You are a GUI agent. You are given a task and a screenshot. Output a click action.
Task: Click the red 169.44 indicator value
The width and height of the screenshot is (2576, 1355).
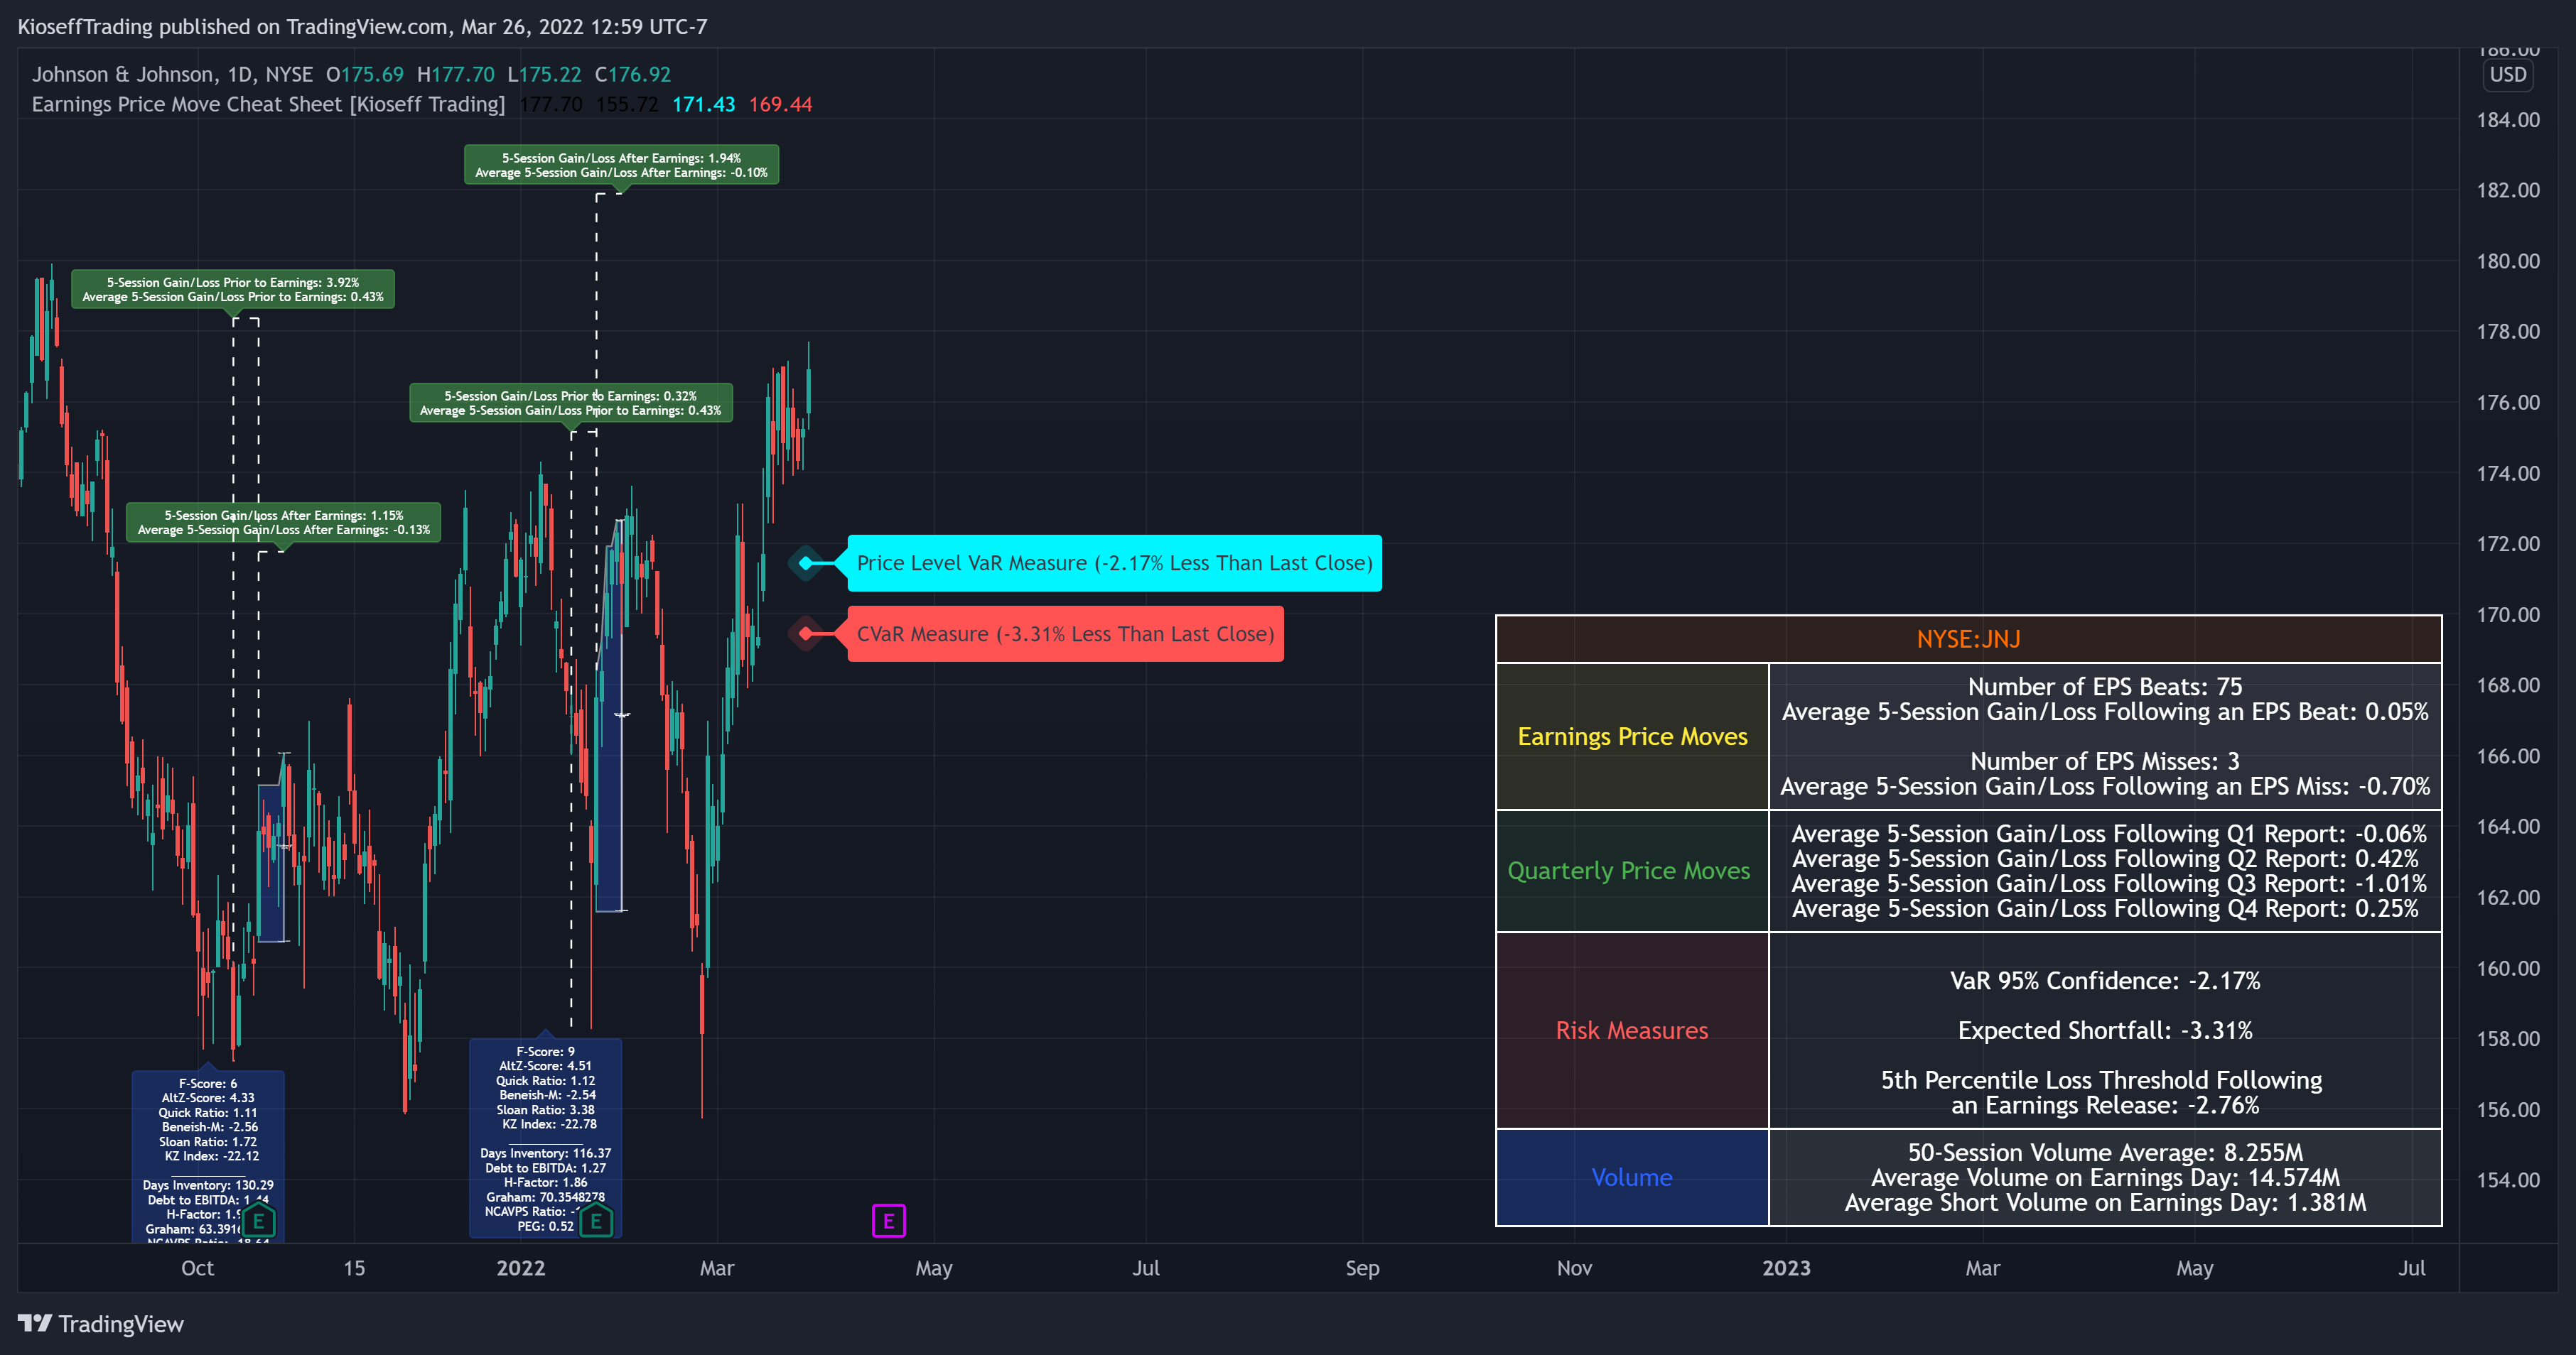coord(780,104)
